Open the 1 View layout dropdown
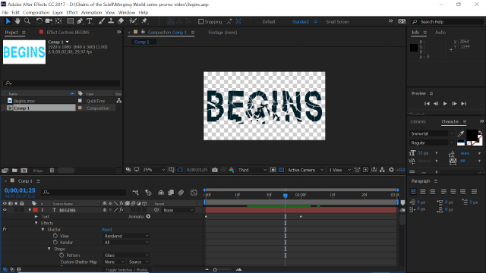 [x=339, y=170]
